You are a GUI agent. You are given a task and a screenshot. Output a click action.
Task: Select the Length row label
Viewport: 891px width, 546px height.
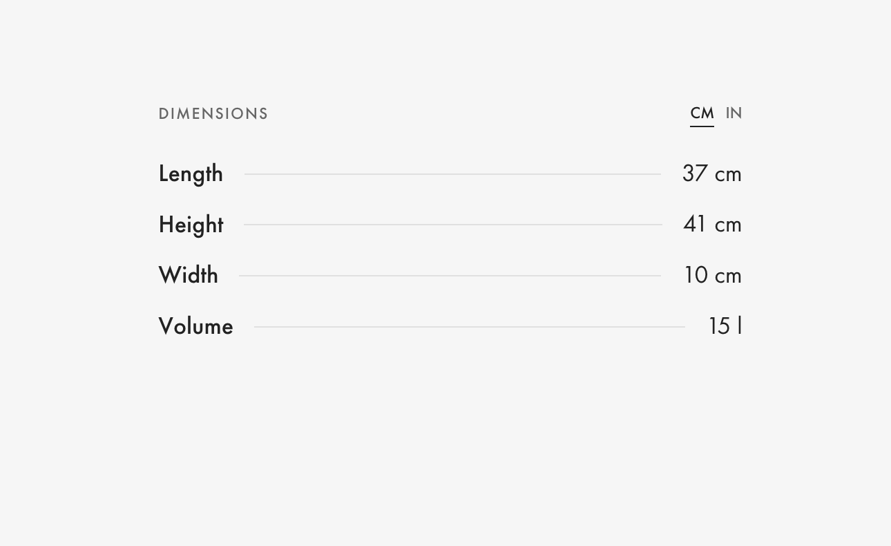pyautogui.click(x=191, y=174)
